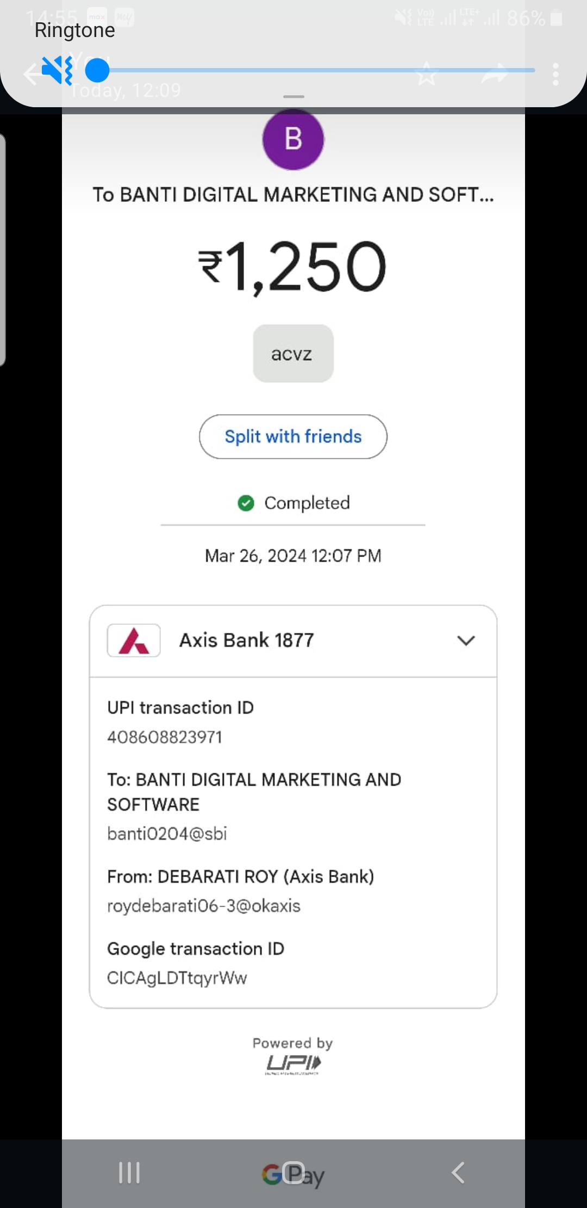The image size is (587, 1208).
Task: Select the Google transaction ID value
Action: coord(177,978)
